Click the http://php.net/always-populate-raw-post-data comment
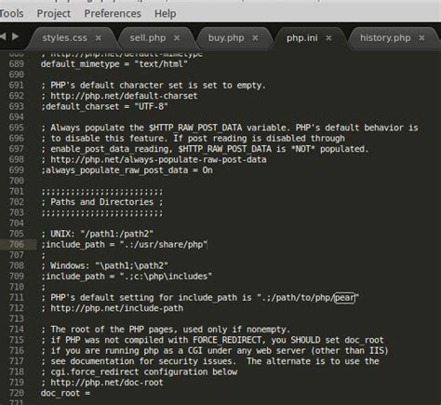The height and width of the screenshot is (405, 441). click(154, 160)
